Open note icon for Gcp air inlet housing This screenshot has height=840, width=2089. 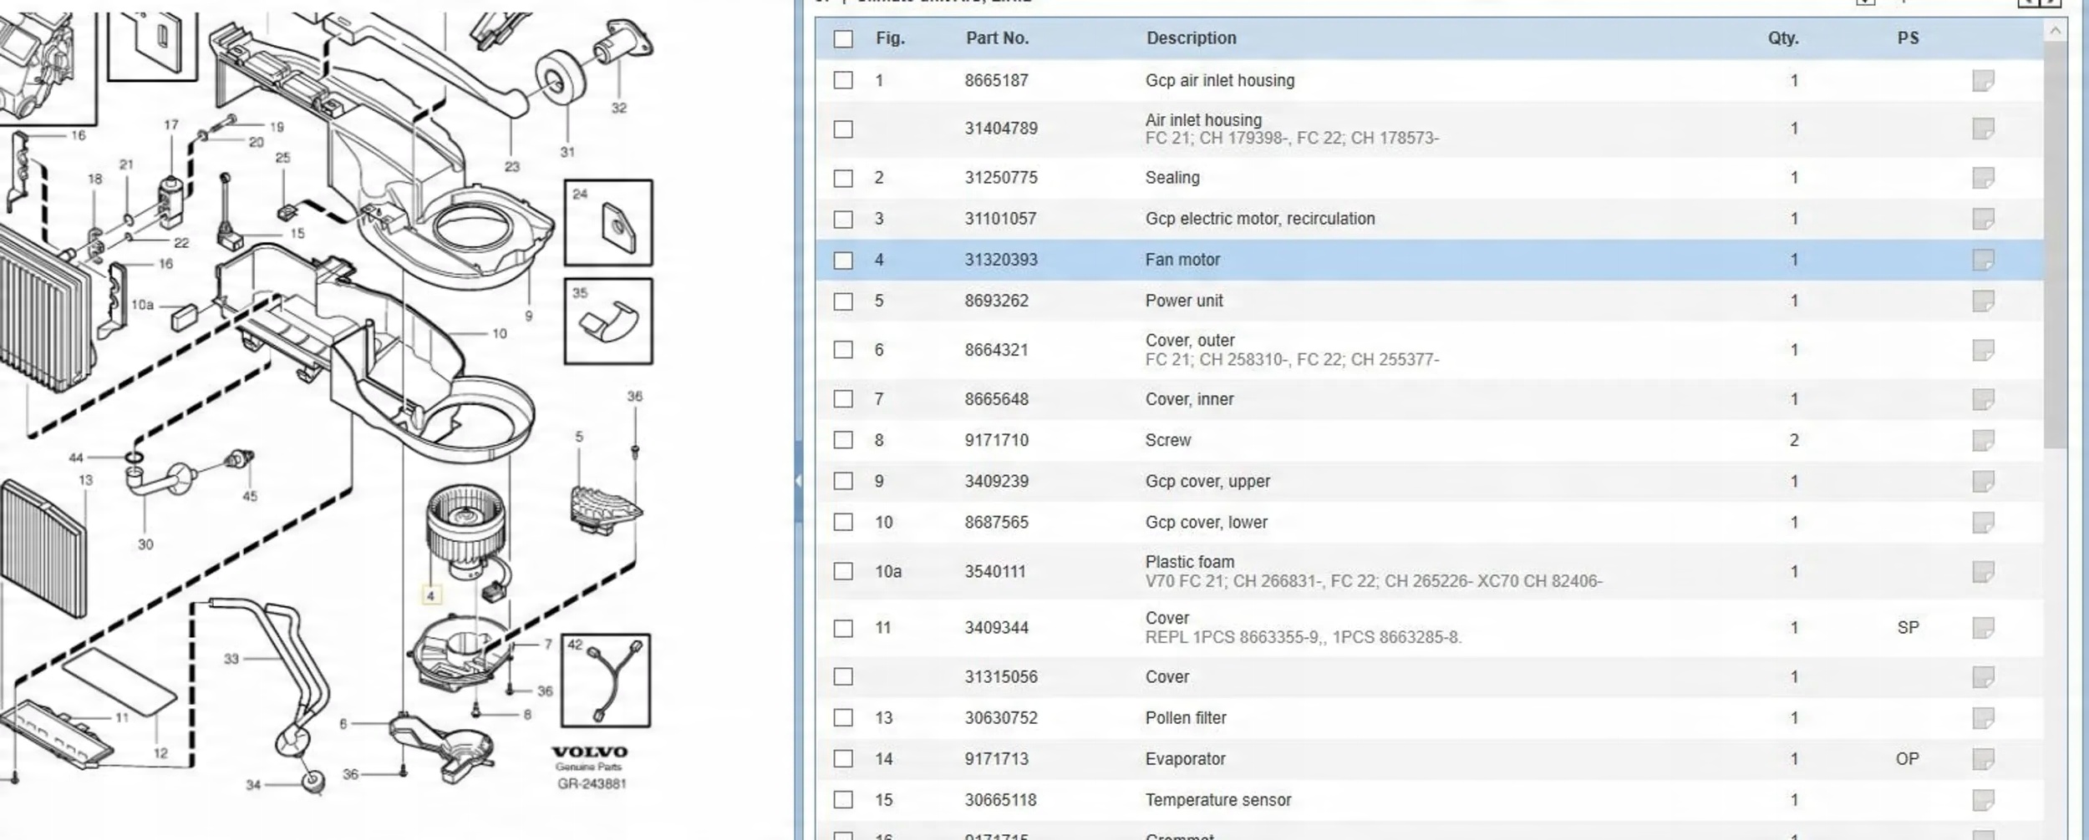click(1983, 80)
